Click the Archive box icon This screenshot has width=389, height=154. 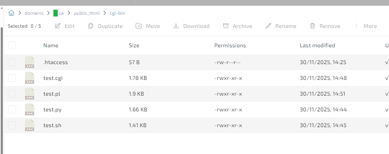point(226,26)
